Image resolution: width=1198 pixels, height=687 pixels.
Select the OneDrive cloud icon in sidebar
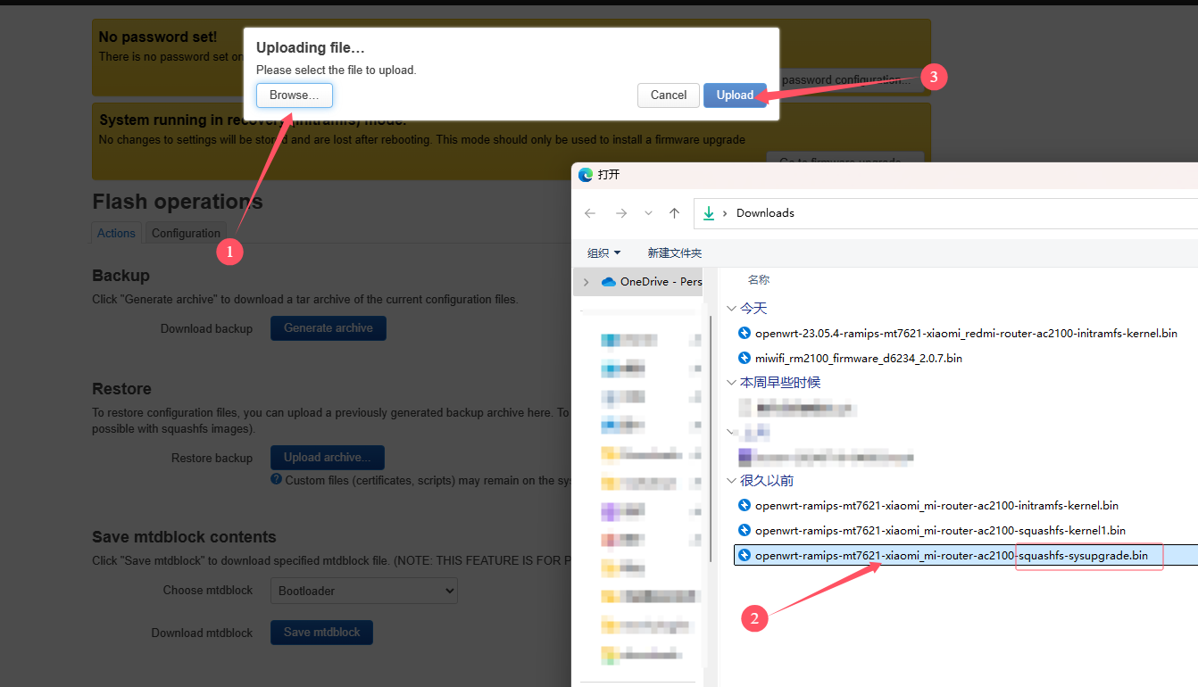click(609, 282)
